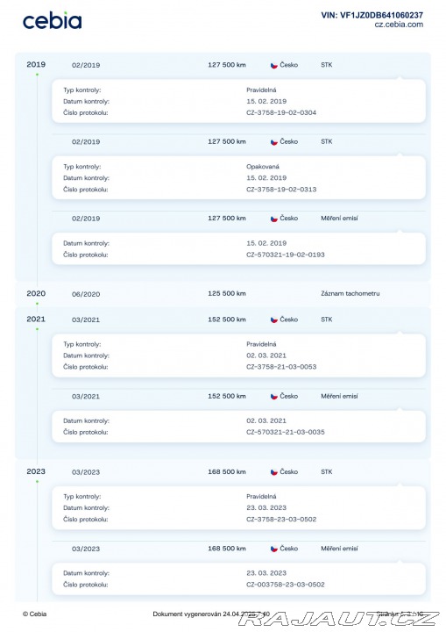Select the 2021 timeline year marker

[x=36, y=320]
